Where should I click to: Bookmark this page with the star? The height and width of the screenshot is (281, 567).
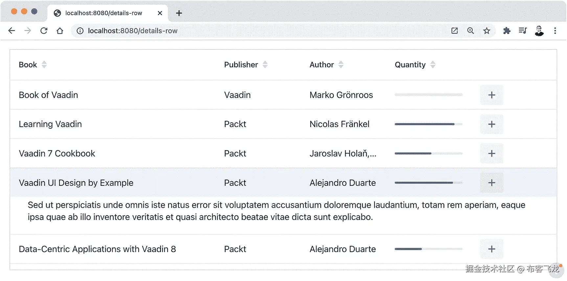pyautogui.click(x=487, y=31)
